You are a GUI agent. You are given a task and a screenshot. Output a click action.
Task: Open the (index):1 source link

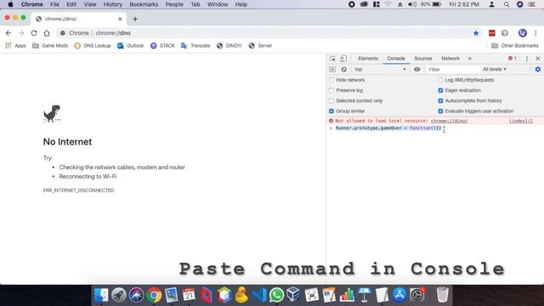click(521, 121)
